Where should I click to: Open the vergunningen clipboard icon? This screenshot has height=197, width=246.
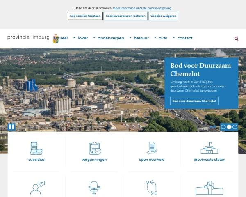pos(95,148)
